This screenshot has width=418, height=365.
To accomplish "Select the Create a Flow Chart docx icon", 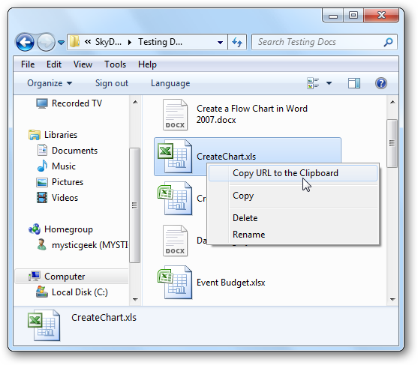I will pyautogui.click(x=175, y=115).
